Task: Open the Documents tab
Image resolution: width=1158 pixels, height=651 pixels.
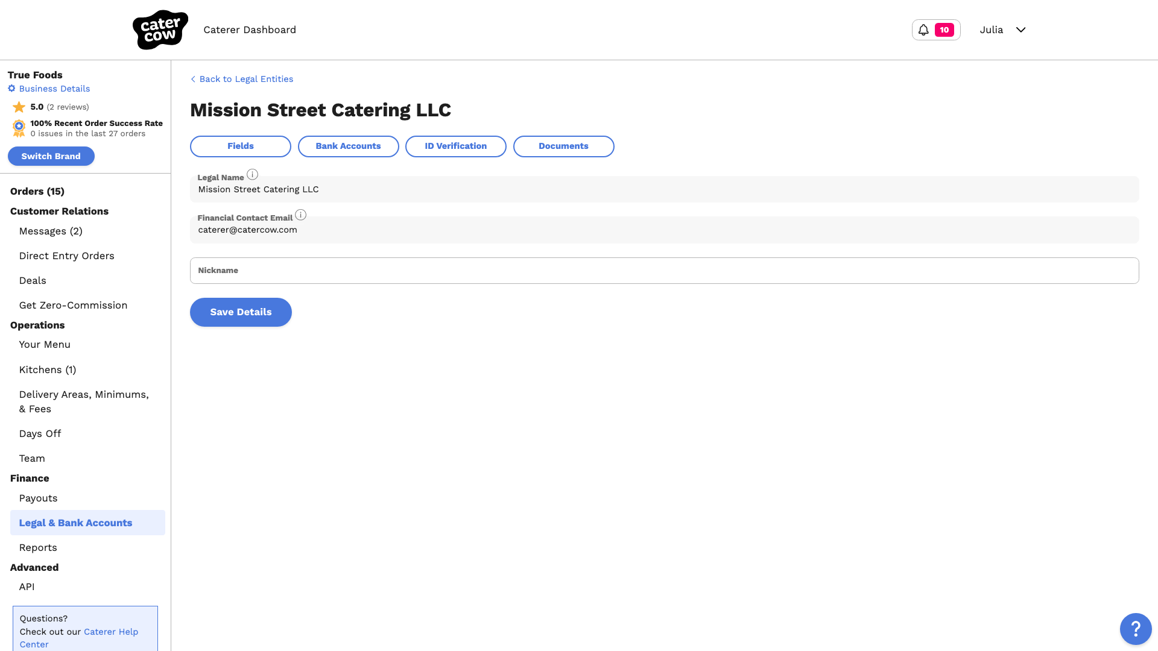Action: pos(564,146)
